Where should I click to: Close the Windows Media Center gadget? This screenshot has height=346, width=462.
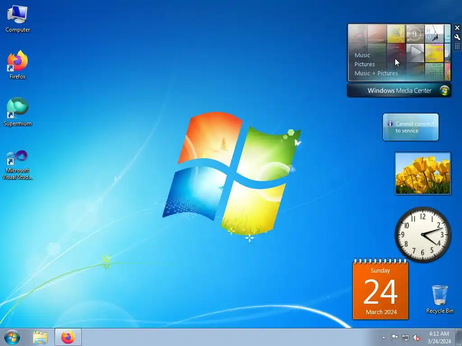457,28
